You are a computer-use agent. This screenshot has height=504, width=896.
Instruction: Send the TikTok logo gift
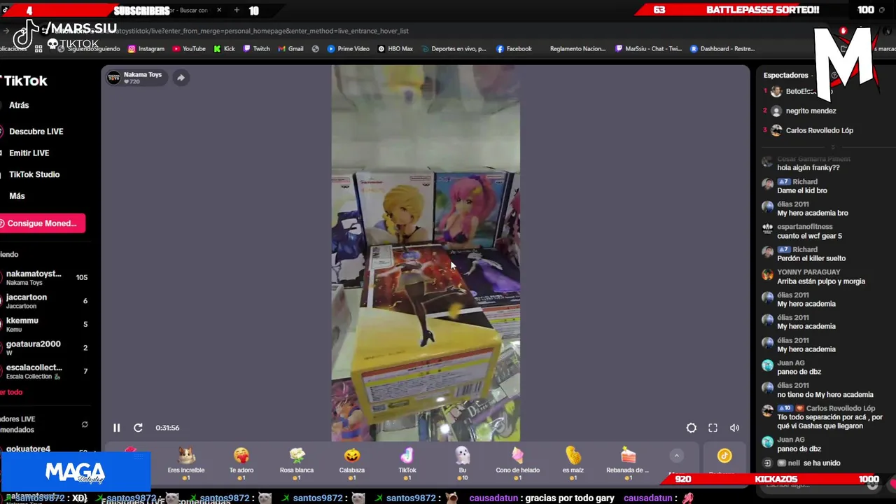[x=407, y=463]
